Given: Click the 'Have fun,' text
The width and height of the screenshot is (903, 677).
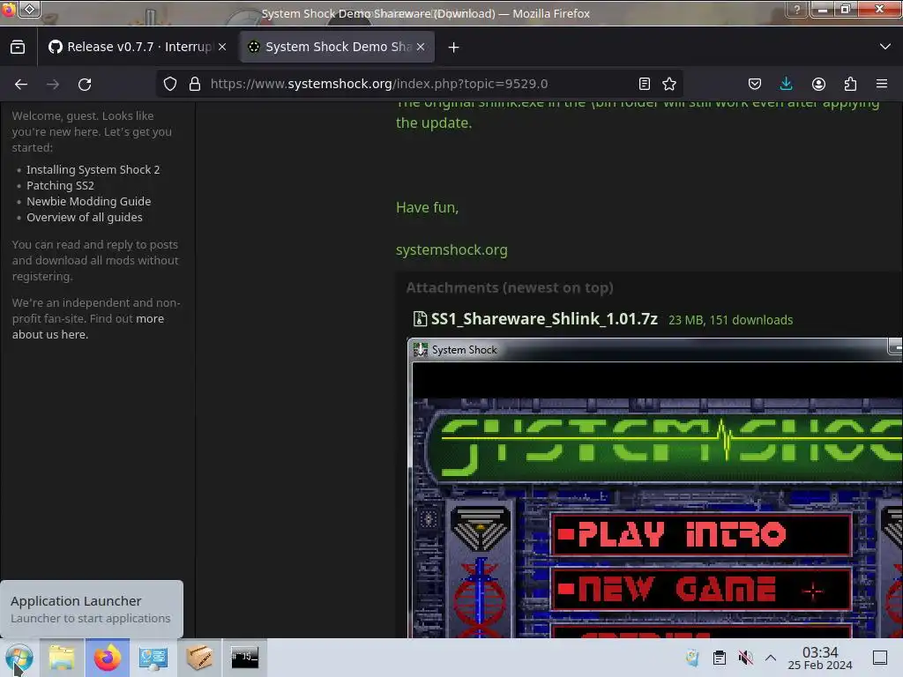Looking at the screenshot, I should [x=428, y=207].
